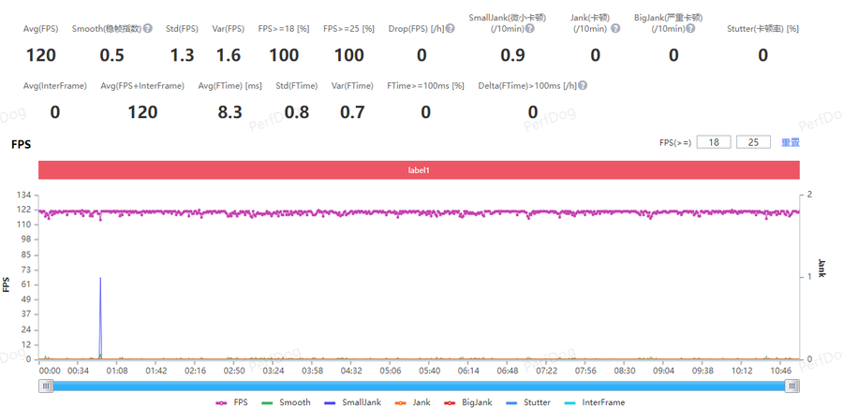Toggle Stutter series in legend
The height and width of the screenshot is (408, 843).
click(x=528, y=401)
